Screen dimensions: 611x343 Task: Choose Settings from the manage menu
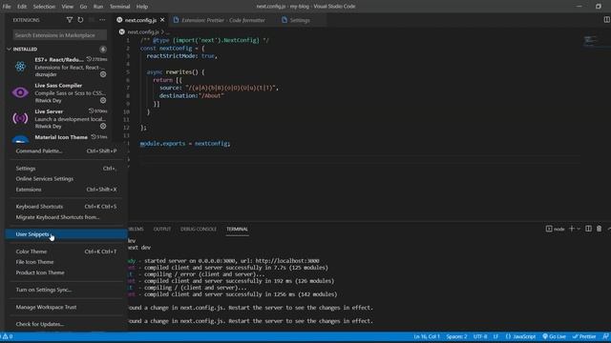tap(66, 169)
